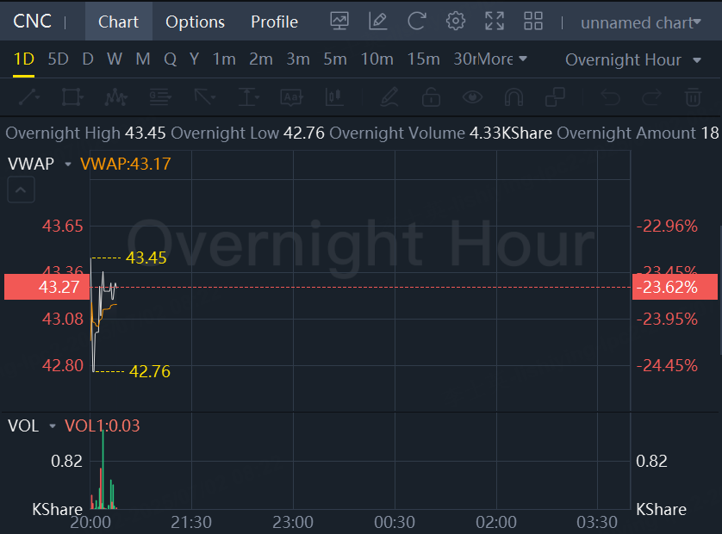
Task: Toggle the lock drawings icon
Action: pos(431,96)
